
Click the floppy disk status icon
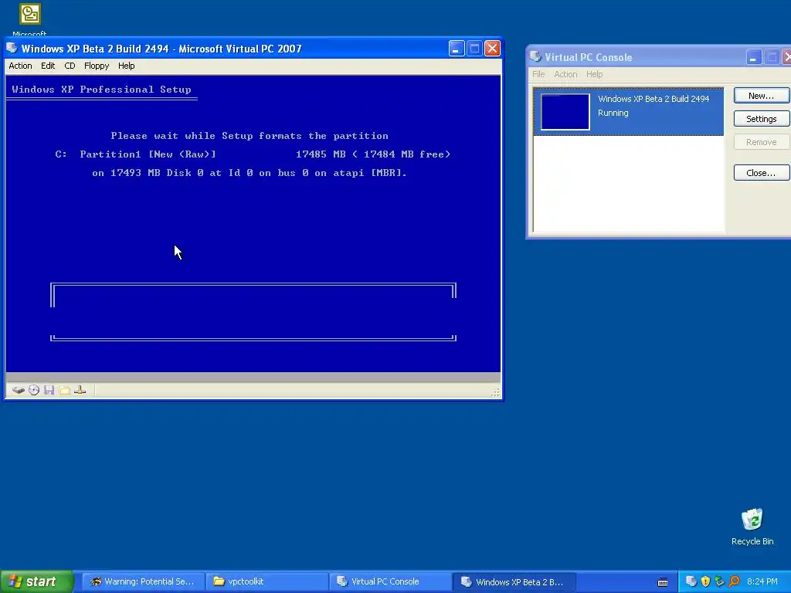coord(49,390)
